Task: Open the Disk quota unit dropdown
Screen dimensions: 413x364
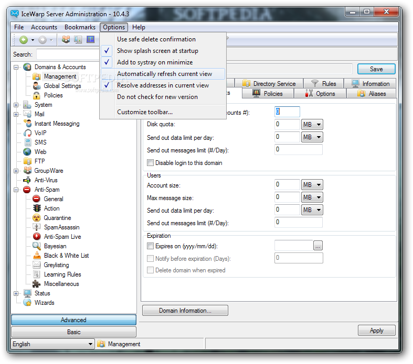Action: pyautogui.click(x=312, y=125)
